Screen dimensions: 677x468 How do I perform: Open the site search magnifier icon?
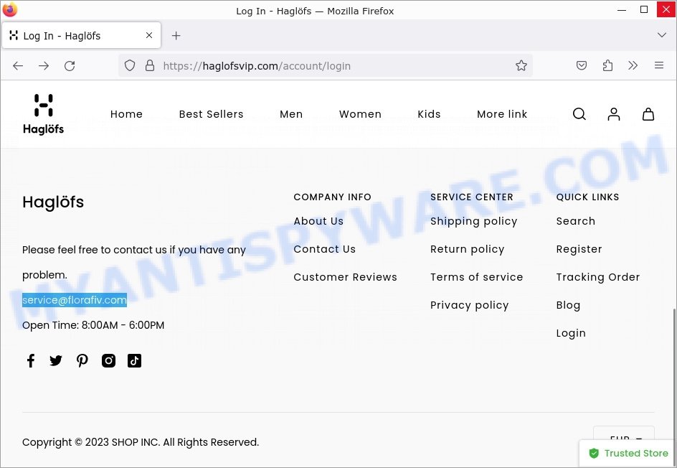[579, 114]
